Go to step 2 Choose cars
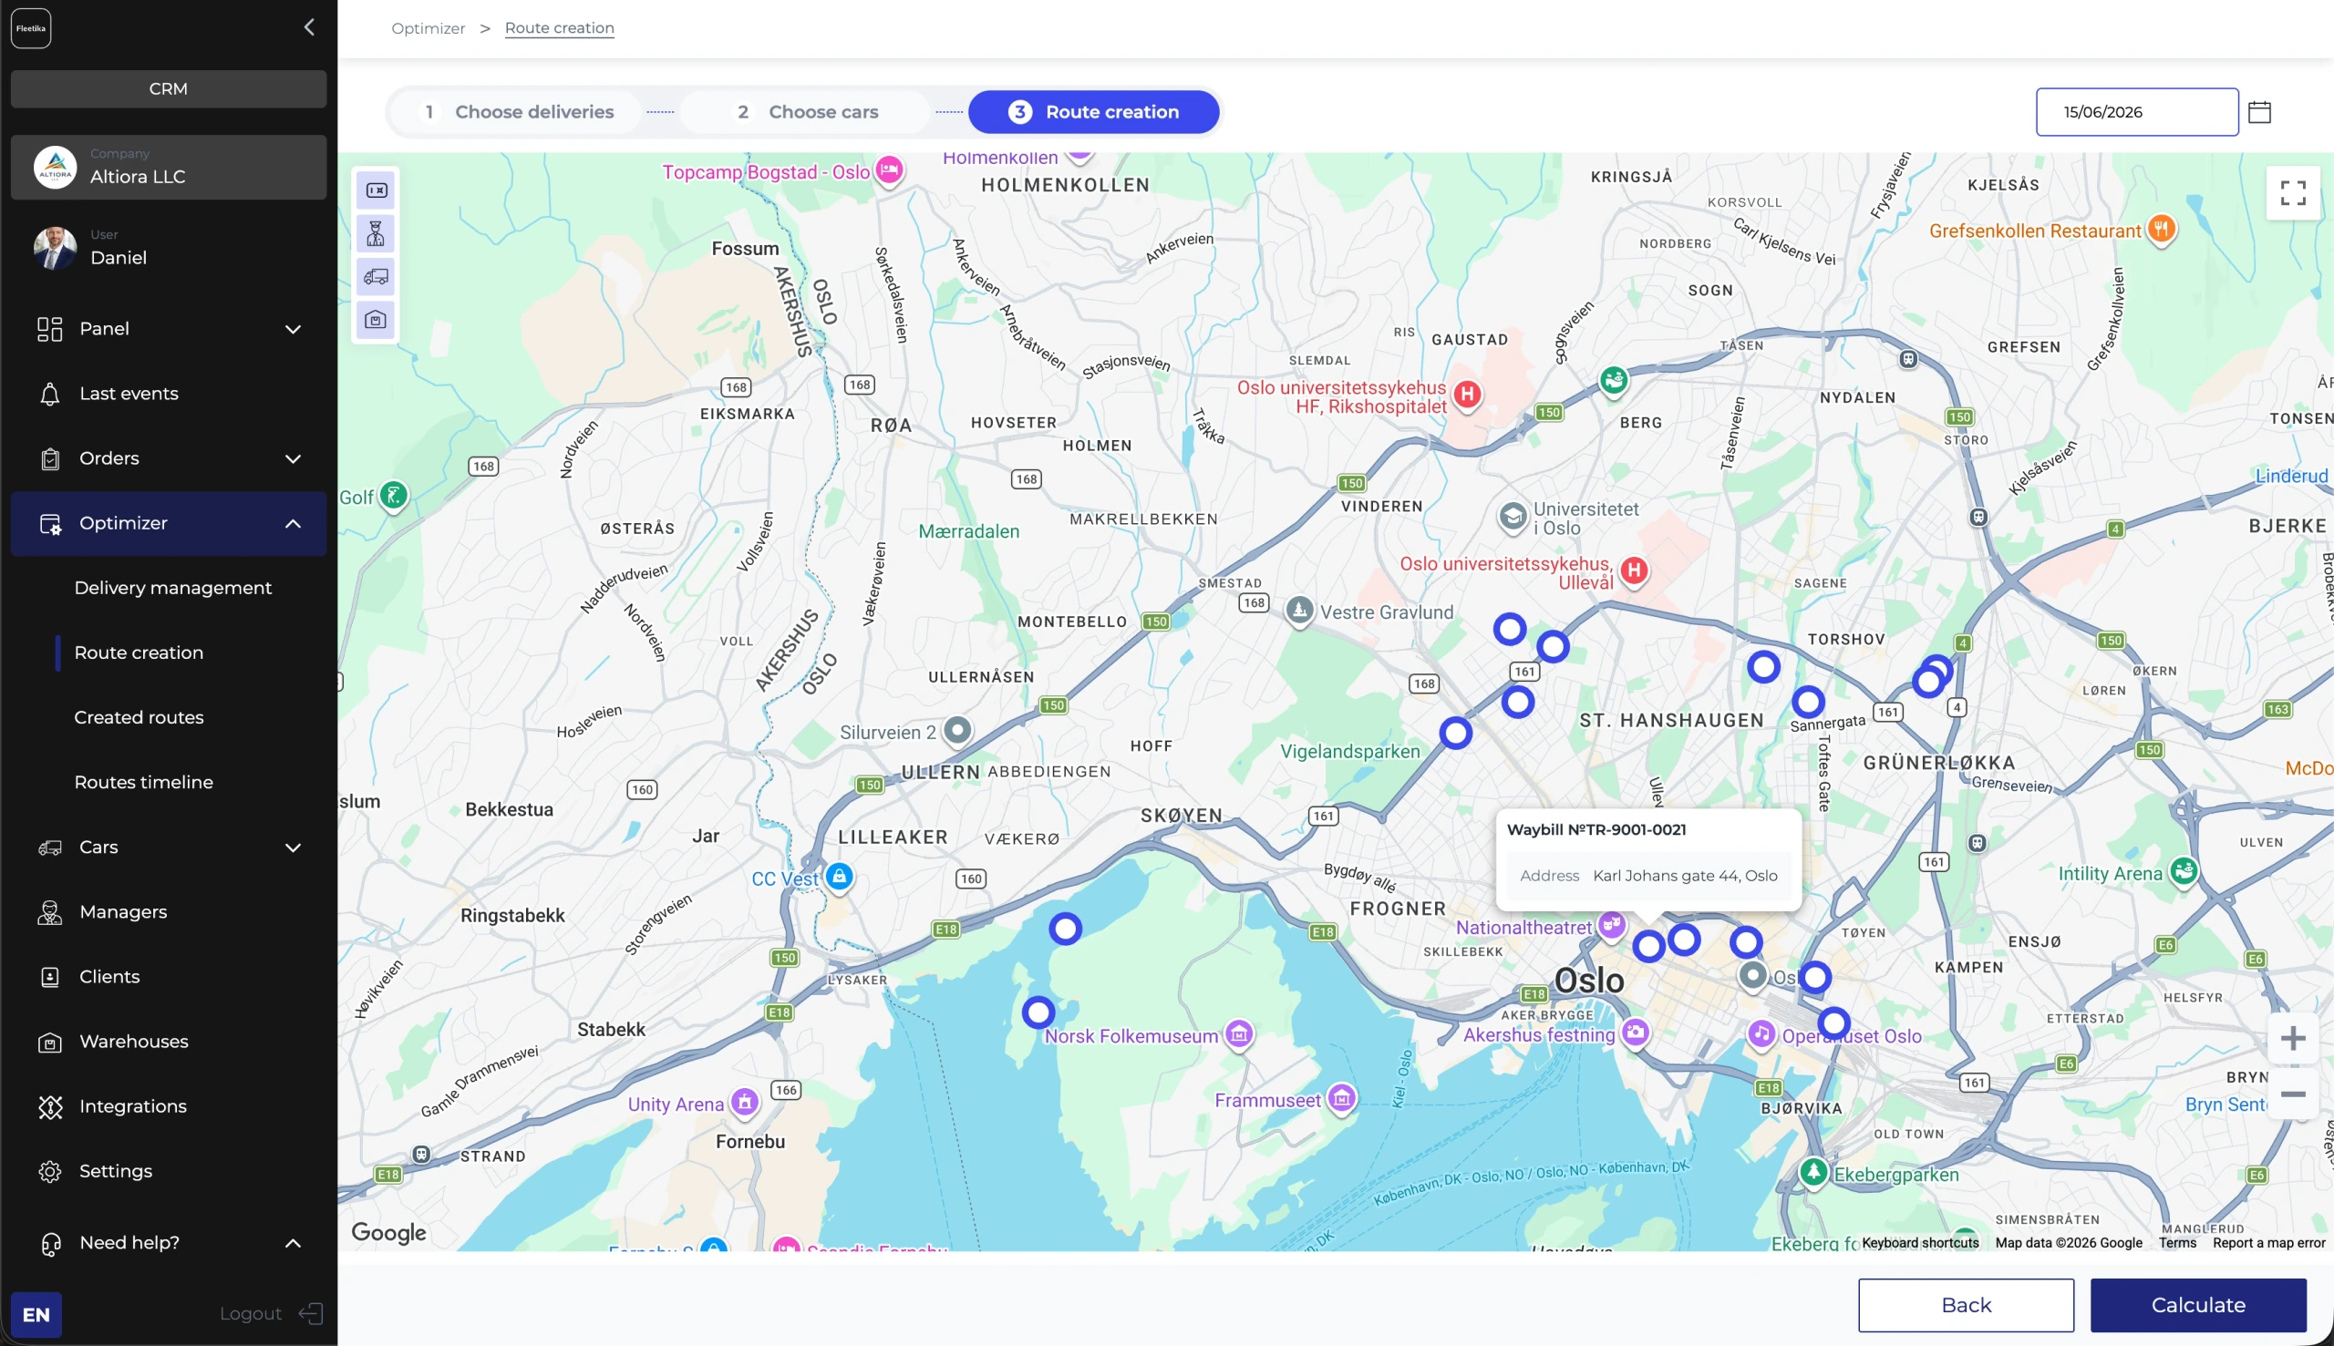 806,112
